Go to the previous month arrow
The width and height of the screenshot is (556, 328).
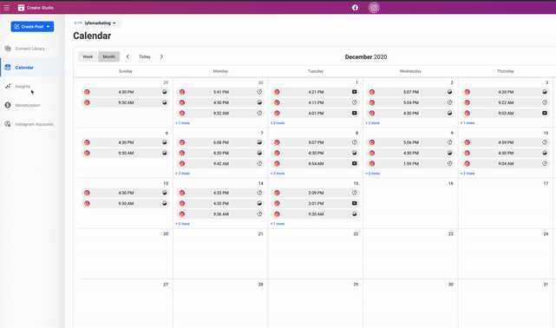tap(128, 56)
